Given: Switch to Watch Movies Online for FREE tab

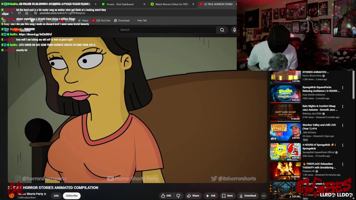Looking at the screenshot, I should (172, 4).
